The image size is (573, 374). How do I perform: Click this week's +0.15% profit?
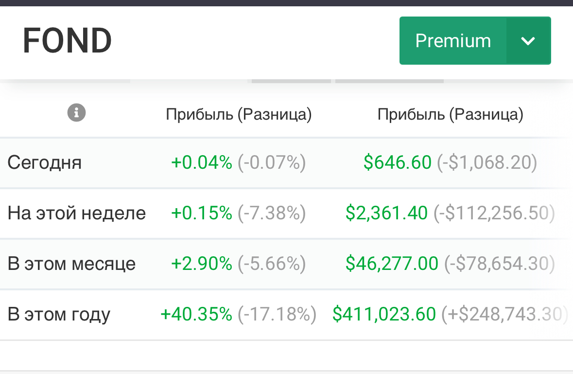click(x=202, y=213)
